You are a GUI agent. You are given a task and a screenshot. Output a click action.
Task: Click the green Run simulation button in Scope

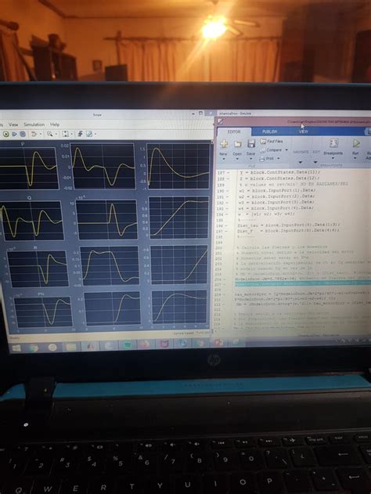click(x=6, y=134)
